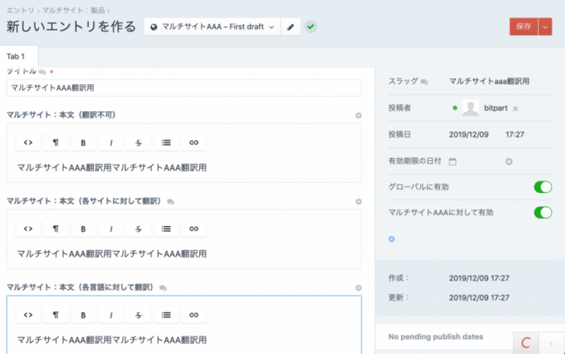Open paragraph format in first editor
The width and height of the screenshot is (565, 354).
[x=56, y=143]
